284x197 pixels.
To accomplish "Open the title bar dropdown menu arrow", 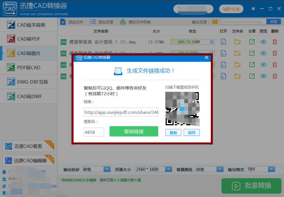I will pyautogui.click(x=253, y=9).
